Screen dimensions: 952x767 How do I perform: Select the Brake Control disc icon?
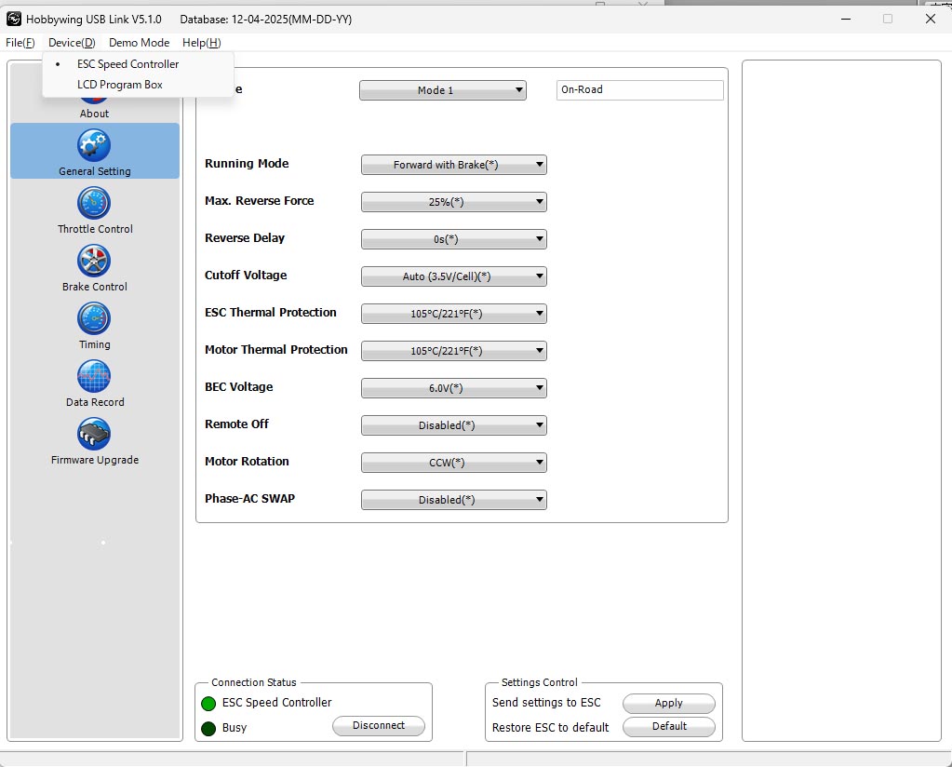(x=94, y=261)
